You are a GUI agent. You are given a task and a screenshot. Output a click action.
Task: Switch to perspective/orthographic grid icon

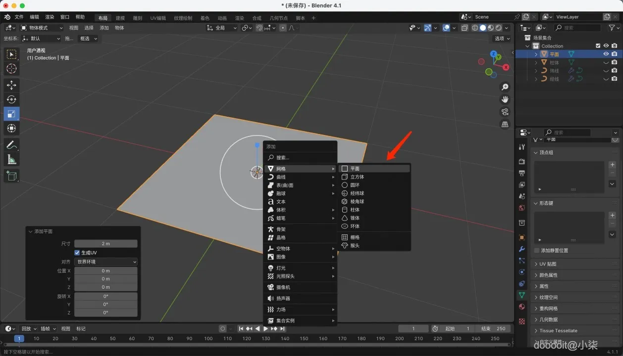coord(505,124)
